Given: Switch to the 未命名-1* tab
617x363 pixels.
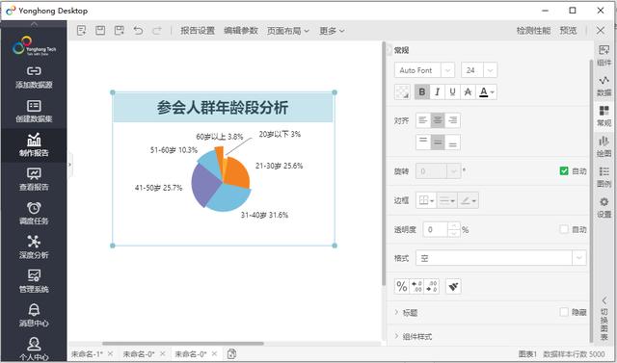Looking at the screenshot, I should tap(87, 354).
